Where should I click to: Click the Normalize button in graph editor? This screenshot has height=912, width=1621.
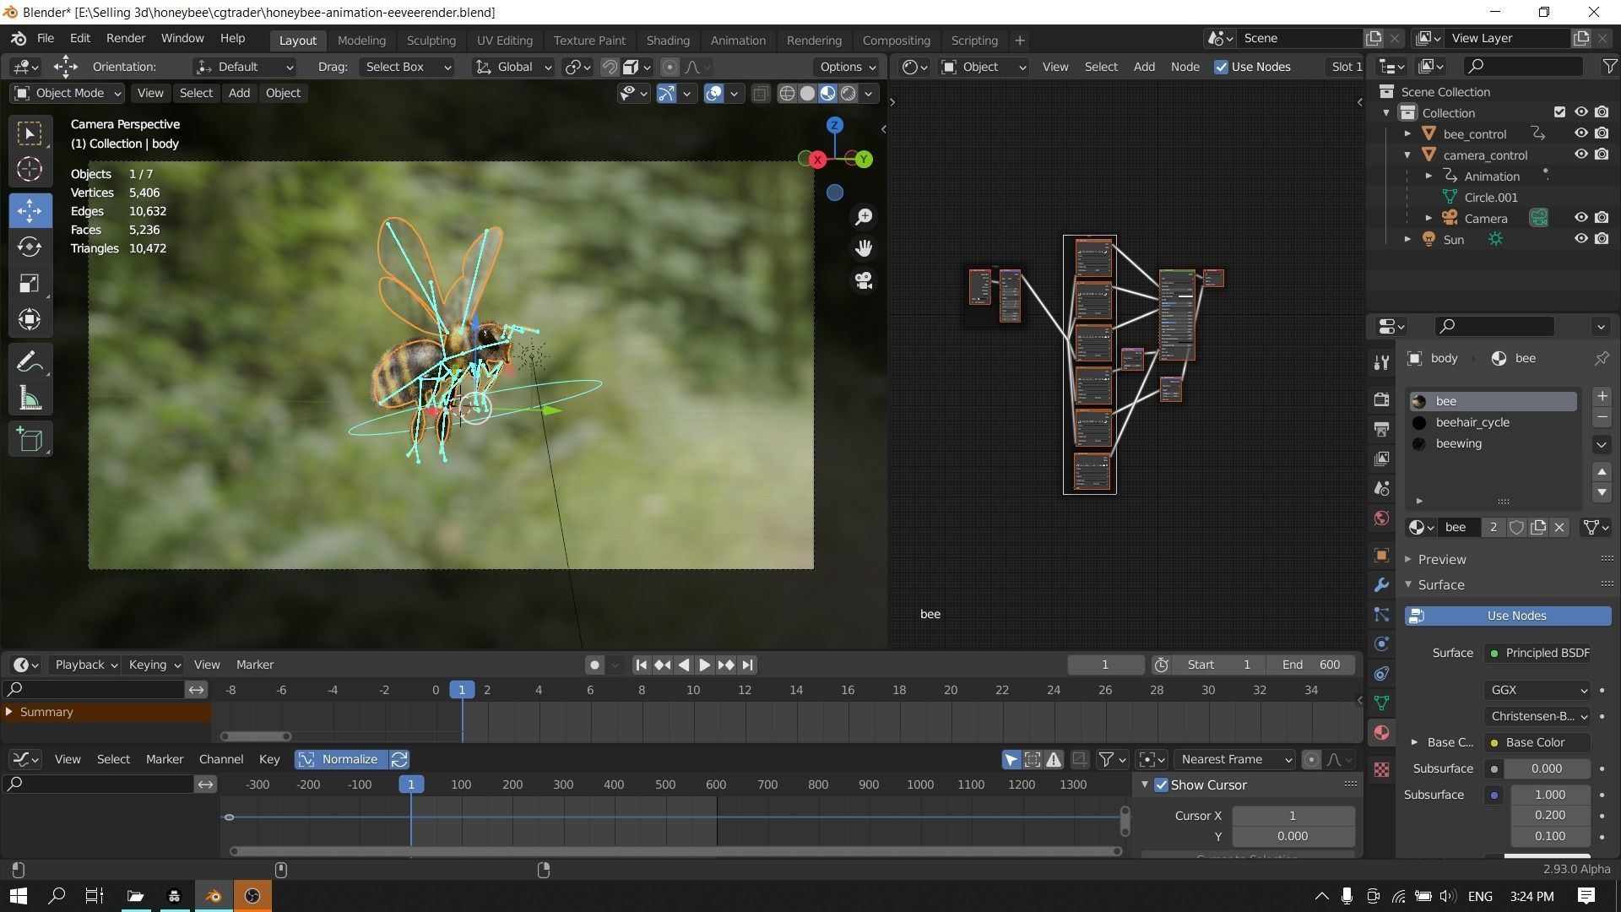pos(340,759)
